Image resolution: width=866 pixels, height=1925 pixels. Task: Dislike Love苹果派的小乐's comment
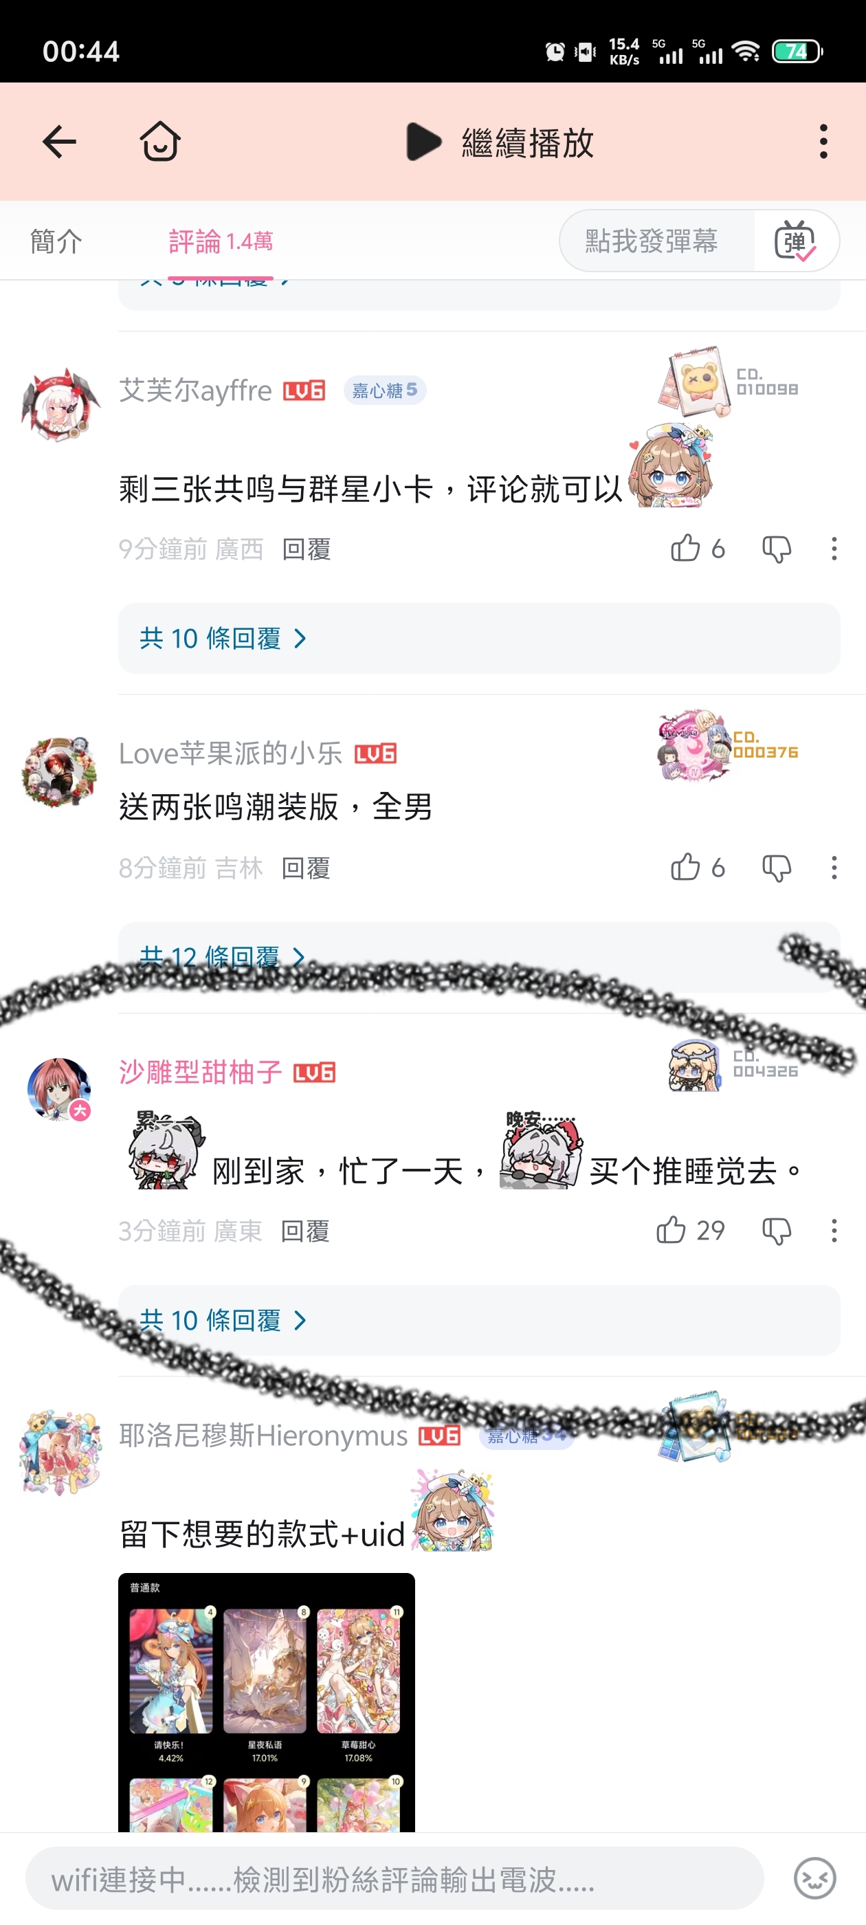(x=777, y=868)
